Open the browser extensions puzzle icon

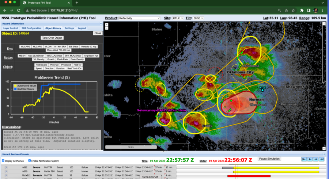[302, 11]
